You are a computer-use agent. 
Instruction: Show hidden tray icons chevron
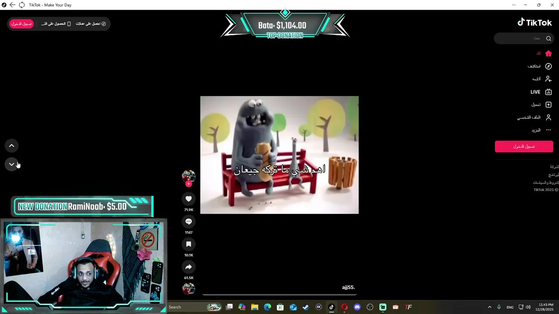click(x=490, y=307)
